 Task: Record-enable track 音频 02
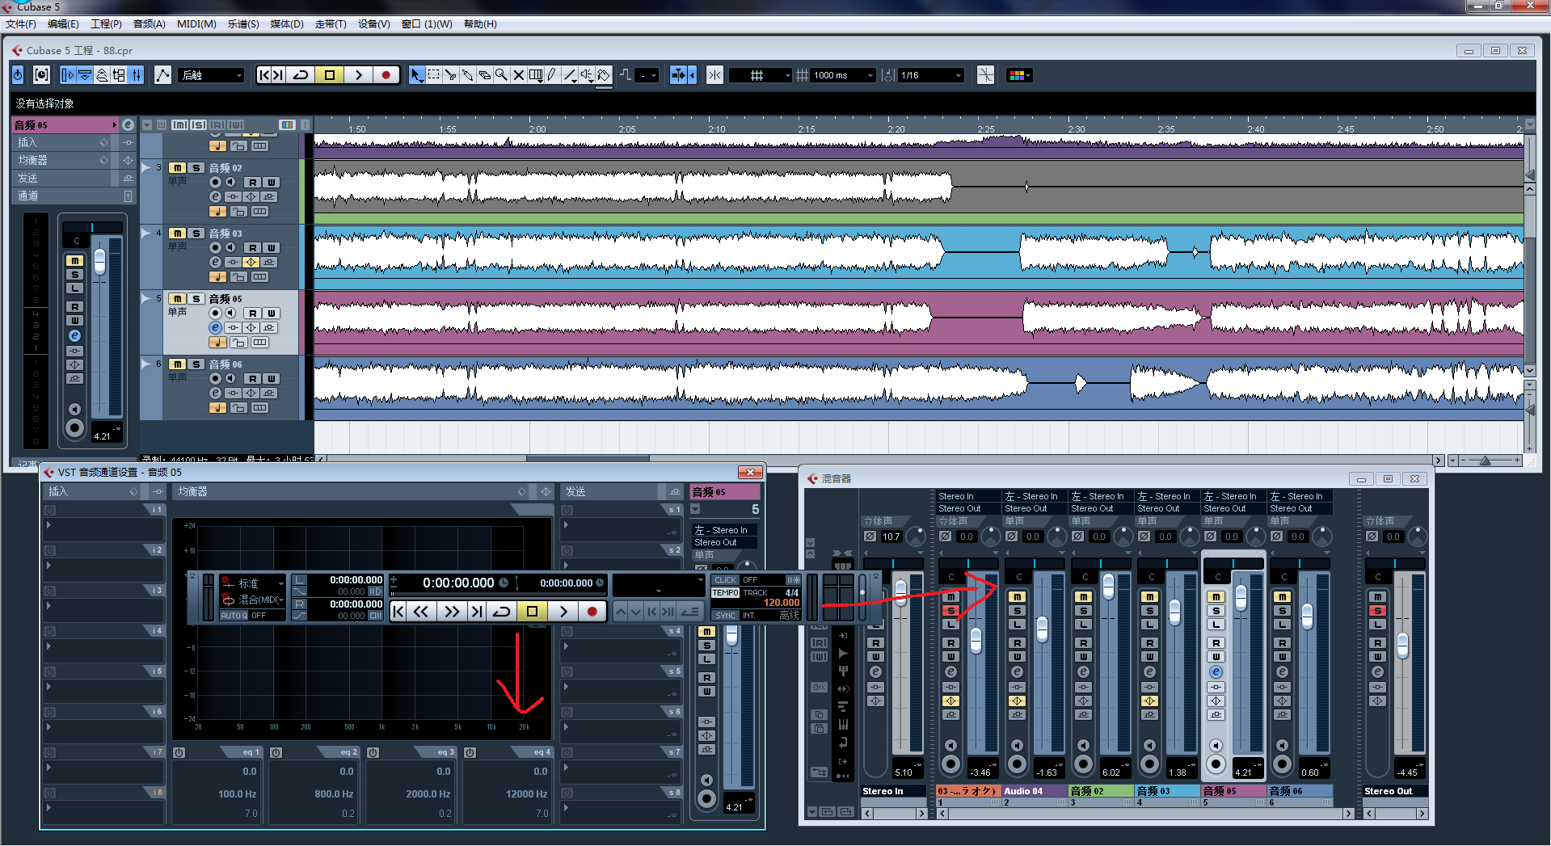(x=215, y=183)
